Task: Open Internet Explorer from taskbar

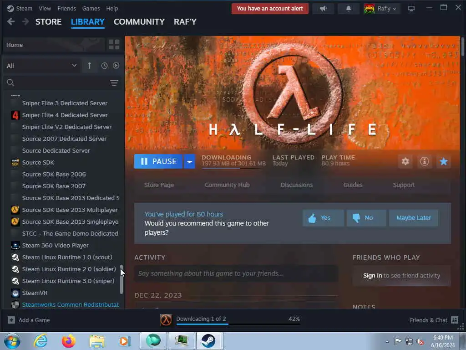Action: click(x=41, y=341)
